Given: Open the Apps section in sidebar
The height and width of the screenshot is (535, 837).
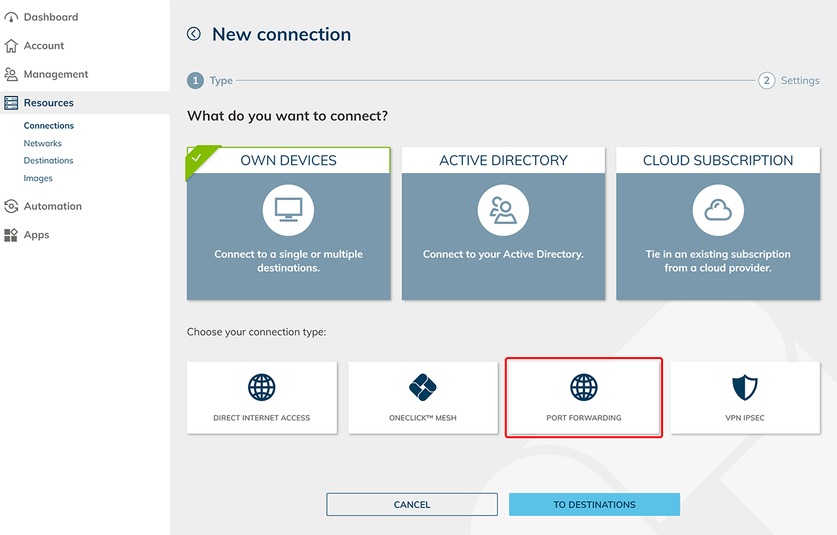Looking at the screenshot, I should (37, 235).
